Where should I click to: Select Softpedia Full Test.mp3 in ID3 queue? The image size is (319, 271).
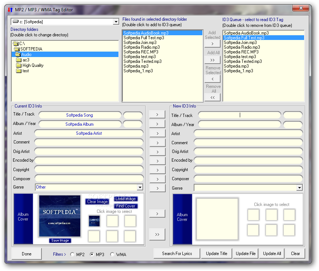(263, 38)
